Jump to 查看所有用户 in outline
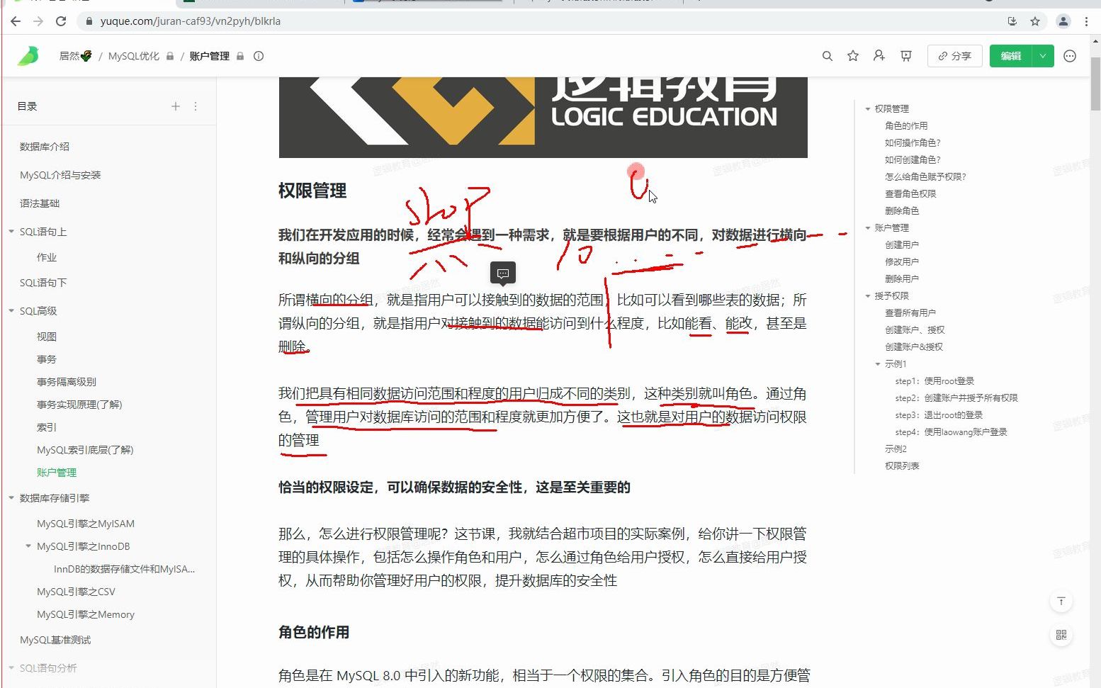 pos(910,313)
